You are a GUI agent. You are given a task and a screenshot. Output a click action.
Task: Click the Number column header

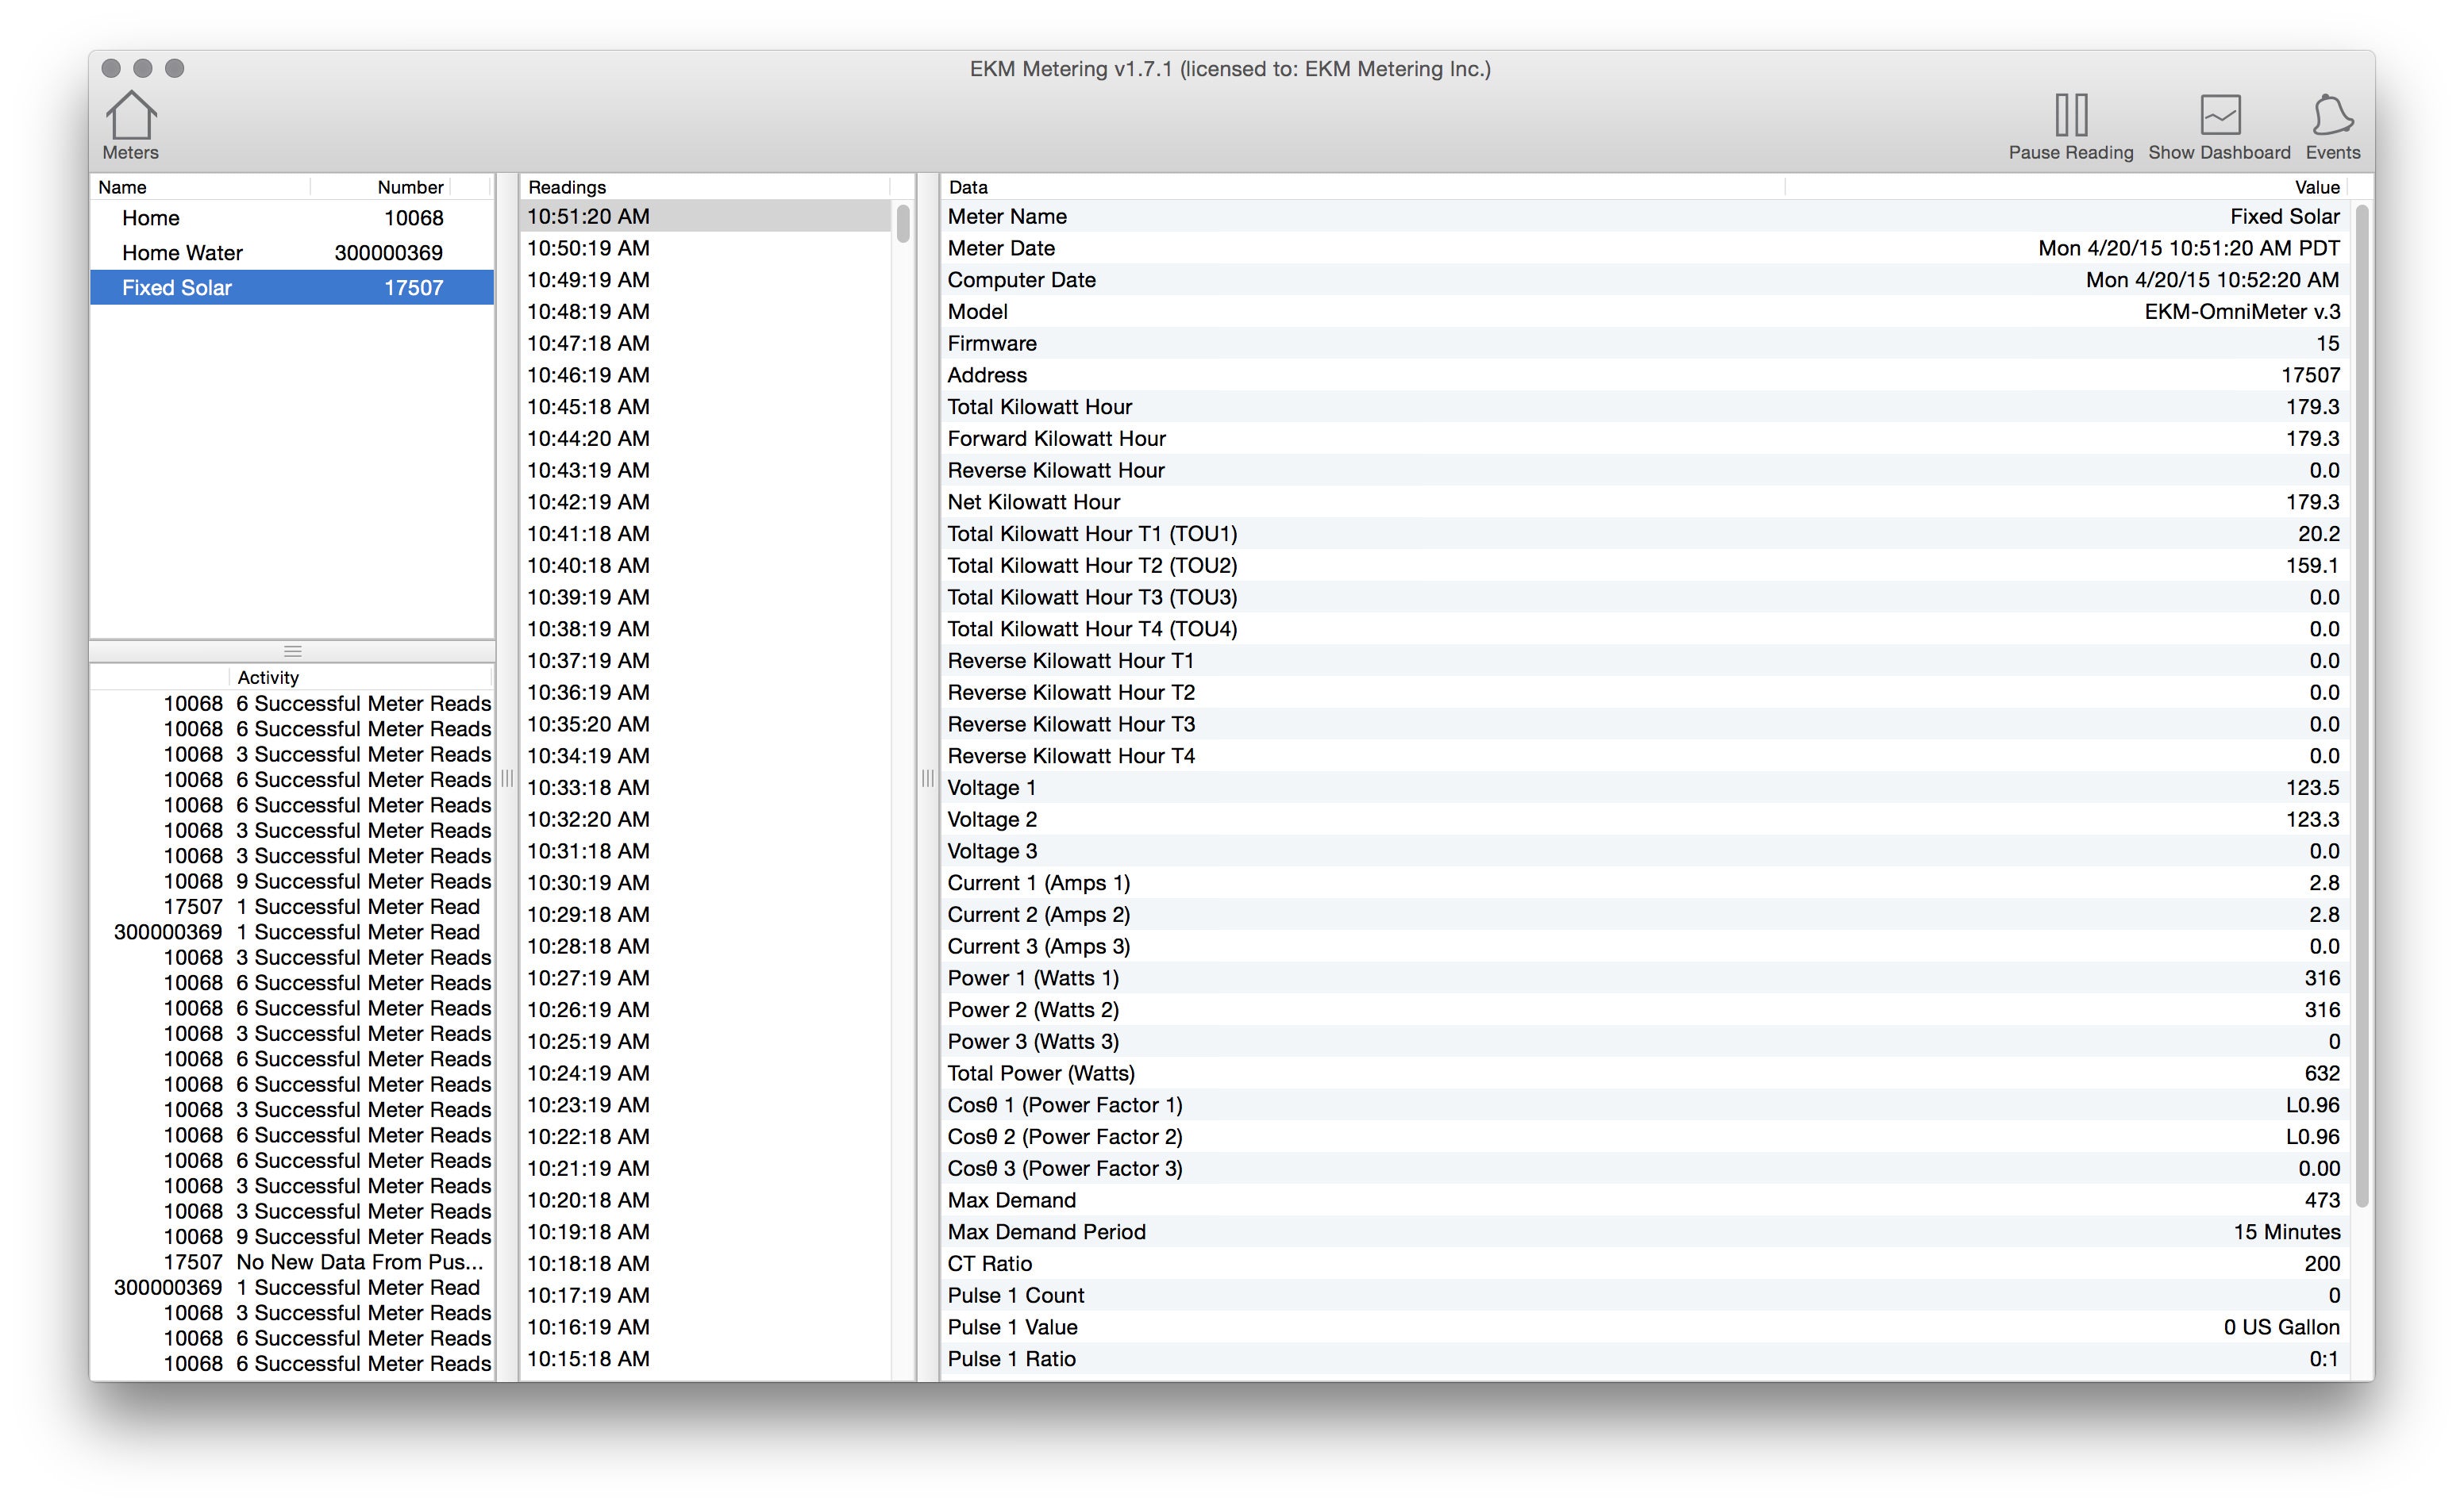[x=410, y=187]
